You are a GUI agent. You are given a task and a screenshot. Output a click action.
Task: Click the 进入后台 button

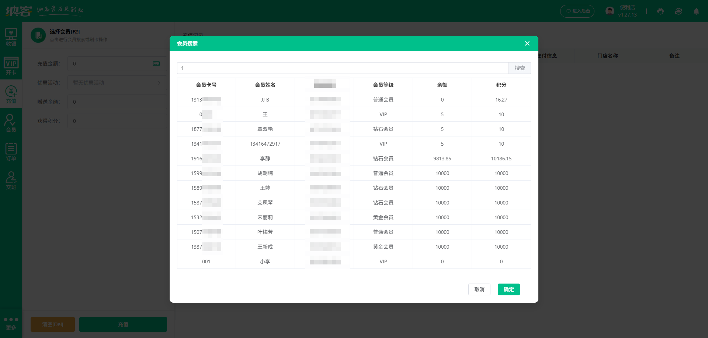coord(577,11)
